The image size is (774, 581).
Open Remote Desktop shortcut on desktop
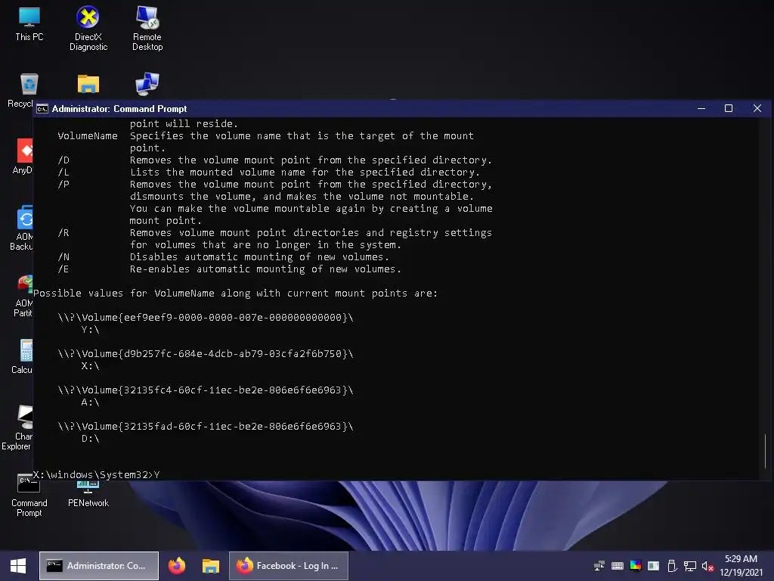click(x=147, y=28)
